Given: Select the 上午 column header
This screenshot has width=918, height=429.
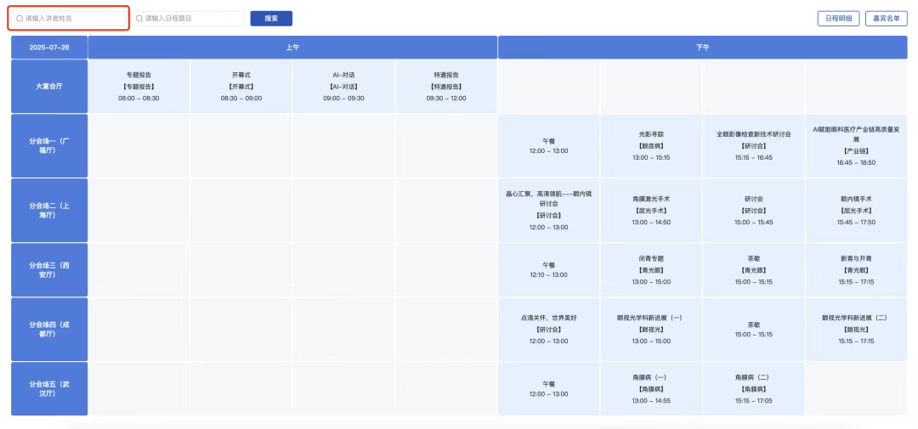Looking at the screenshot, I should (x=292, y=48).
